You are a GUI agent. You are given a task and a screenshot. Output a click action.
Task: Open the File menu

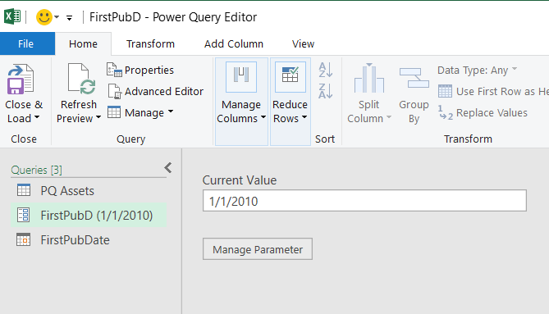[x=26, y=44]
